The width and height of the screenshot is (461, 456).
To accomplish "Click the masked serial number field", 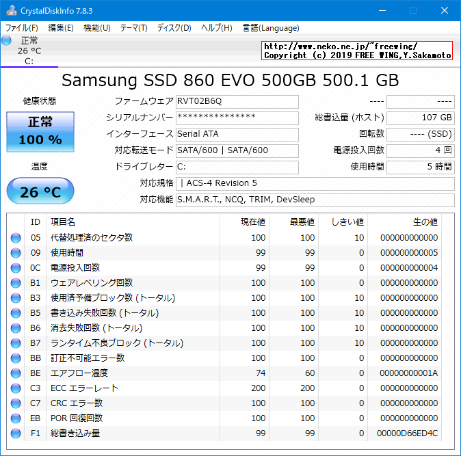I will point(237,118).
